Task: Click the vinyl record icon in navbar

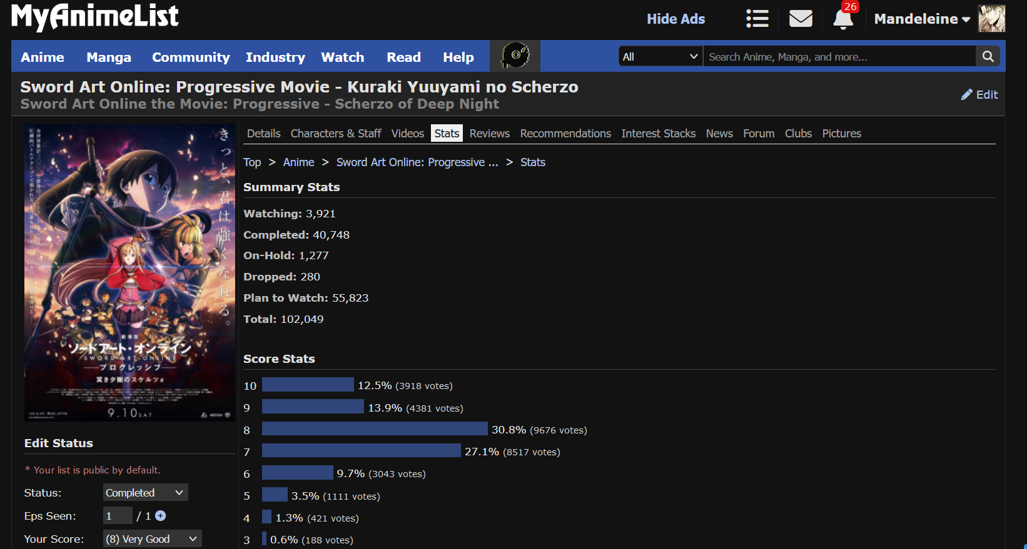Action: coord(515,56)
